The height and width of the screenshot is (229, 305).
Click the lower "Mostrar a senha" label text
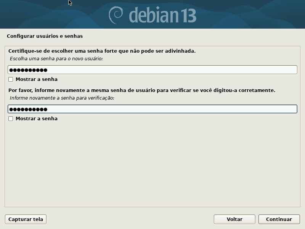click(37, 119)
